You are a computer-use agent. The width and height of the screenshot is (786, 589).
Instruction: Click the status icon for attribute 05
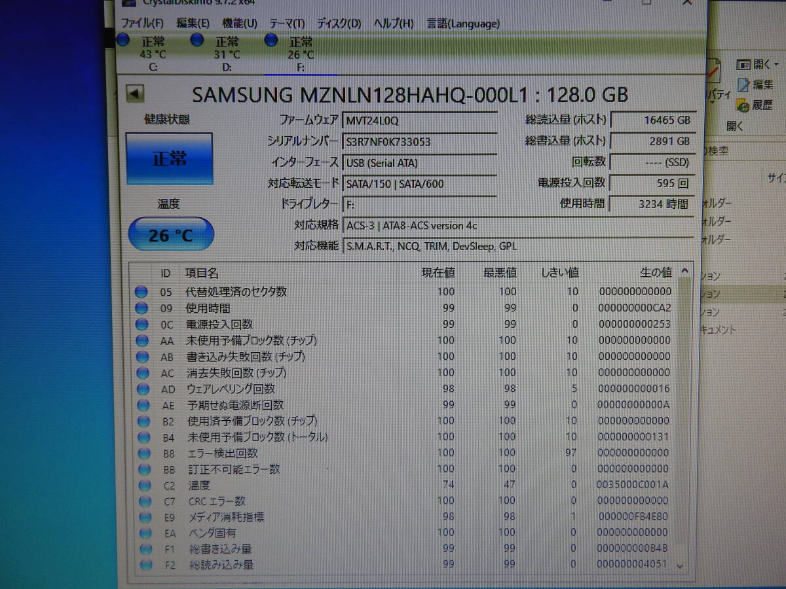click(x=141, y=292)
